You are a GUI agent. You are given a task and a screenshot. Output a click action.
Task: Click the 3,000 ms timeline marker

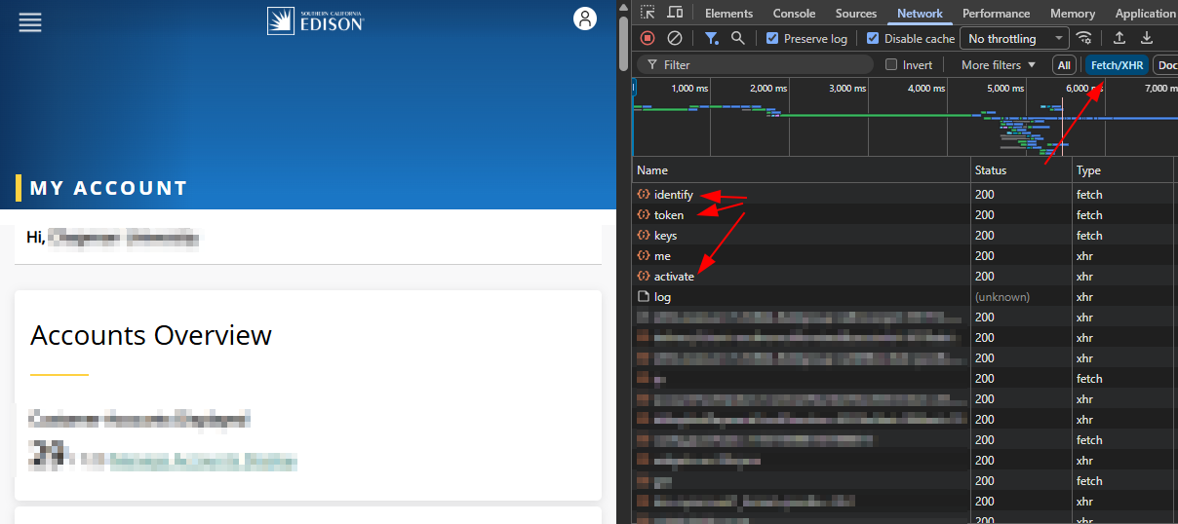pyautogui.click(x=846, y=89)
